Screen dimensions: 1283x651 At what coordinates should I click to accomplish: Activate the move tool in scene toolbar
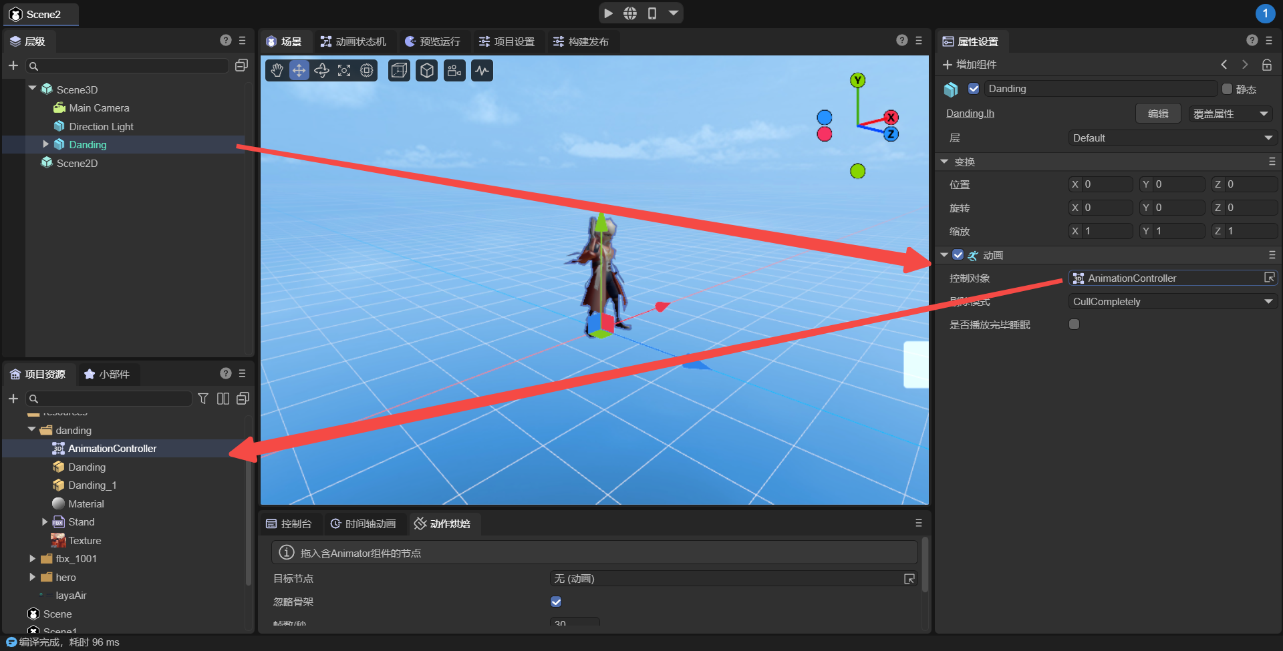tap(299, 70)
